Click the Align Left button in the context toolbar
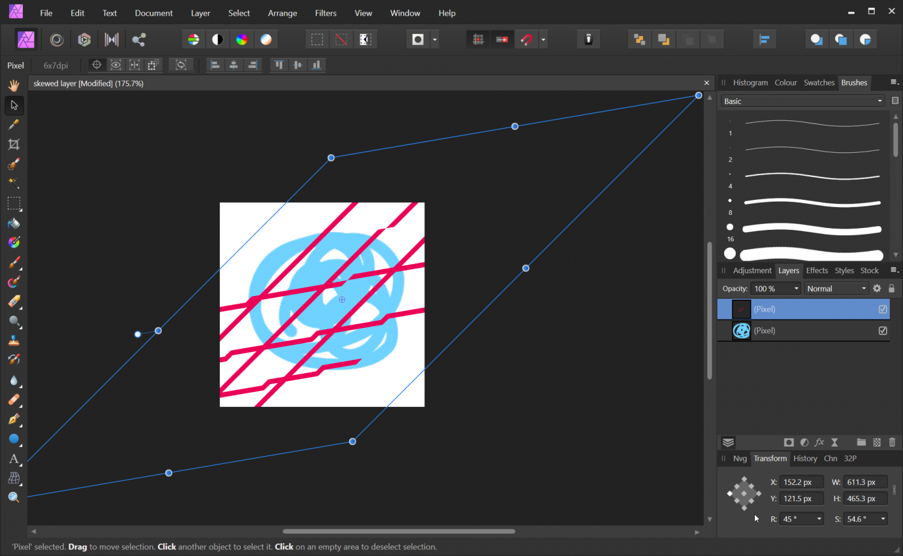The height and width of the screenshot is (556, 903). 215,65
